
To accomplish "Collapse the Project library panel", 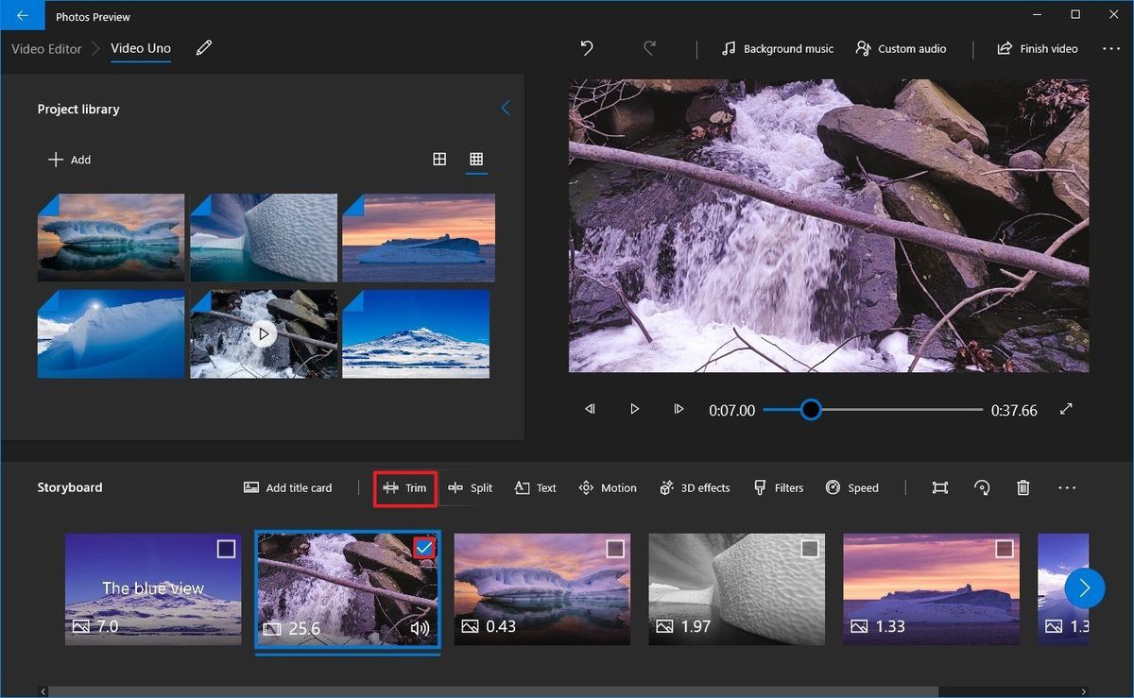I will 505,109.
